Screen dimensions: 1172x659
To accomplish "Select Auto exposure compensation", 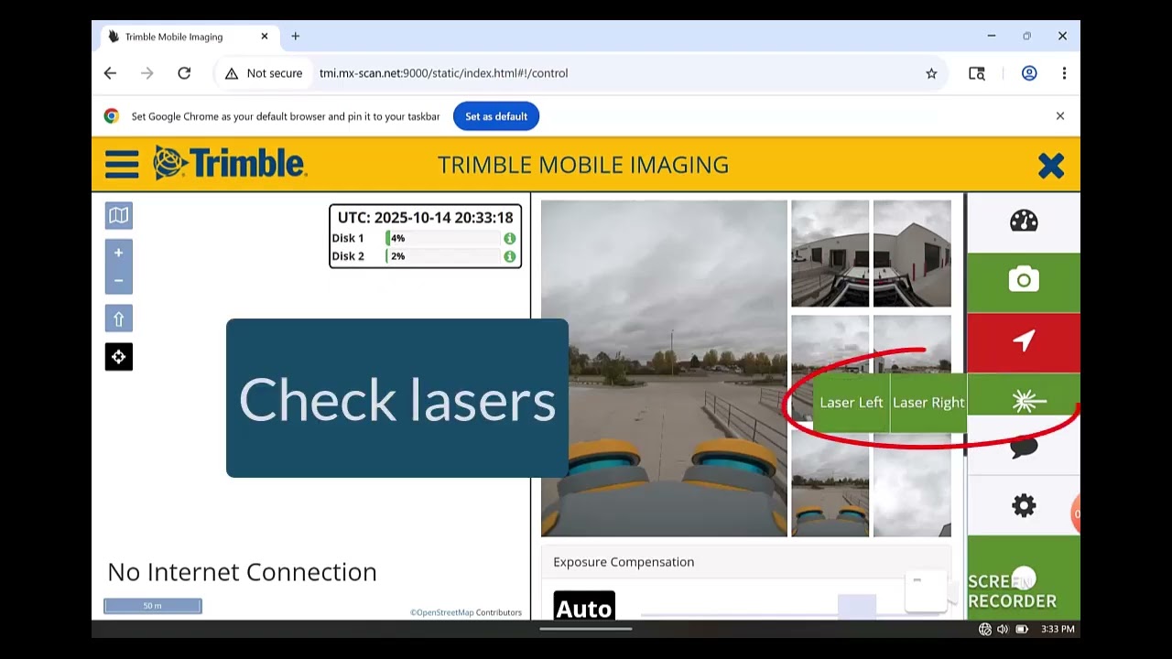I will point(584,607).
